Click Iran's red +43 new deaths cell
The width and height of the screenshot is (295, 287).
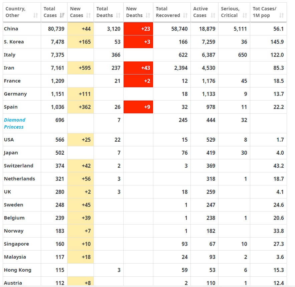click(138, 68)
